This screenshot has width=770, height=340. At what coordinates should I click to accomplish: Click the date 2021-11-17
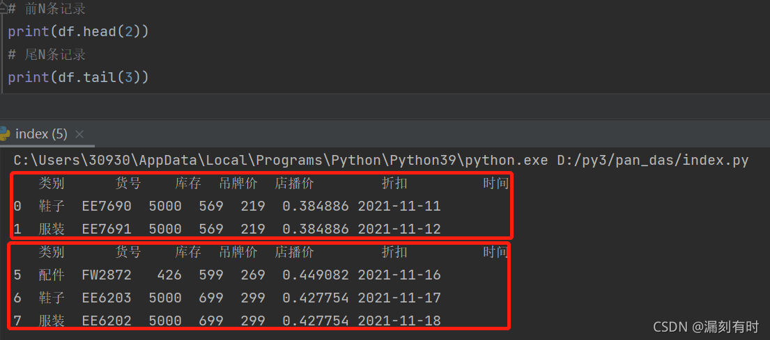tap(399, 298)
